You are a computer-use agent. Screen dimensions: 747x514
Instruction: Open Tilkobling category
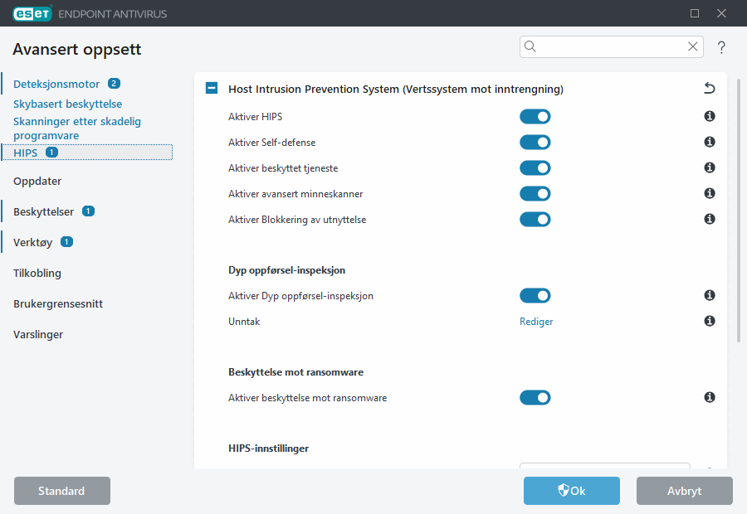(37, 274)
